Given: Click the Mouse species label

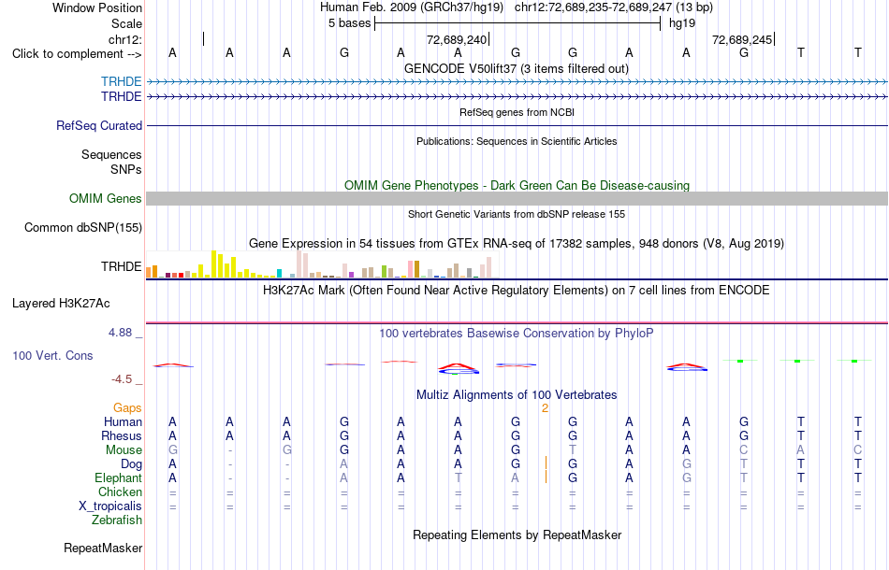Looking at the screenshot, I should [x=124, y=450].
